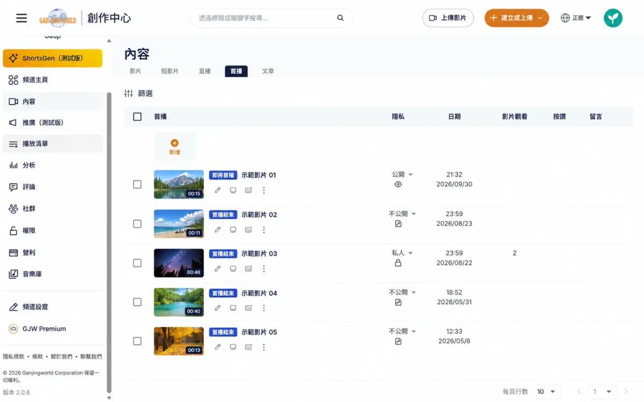Open the page number dropdown
This screenshot has width=644, height=402.
click(602, 392)
